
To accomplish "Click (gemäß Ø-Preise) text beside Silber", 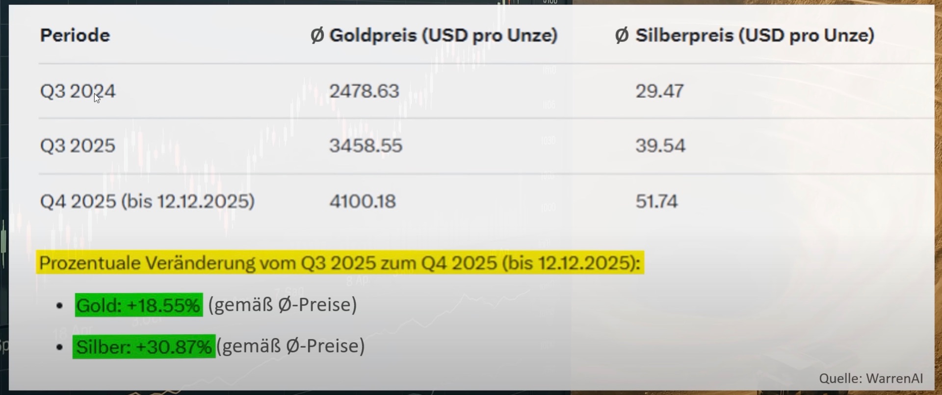I will [290, 346].
